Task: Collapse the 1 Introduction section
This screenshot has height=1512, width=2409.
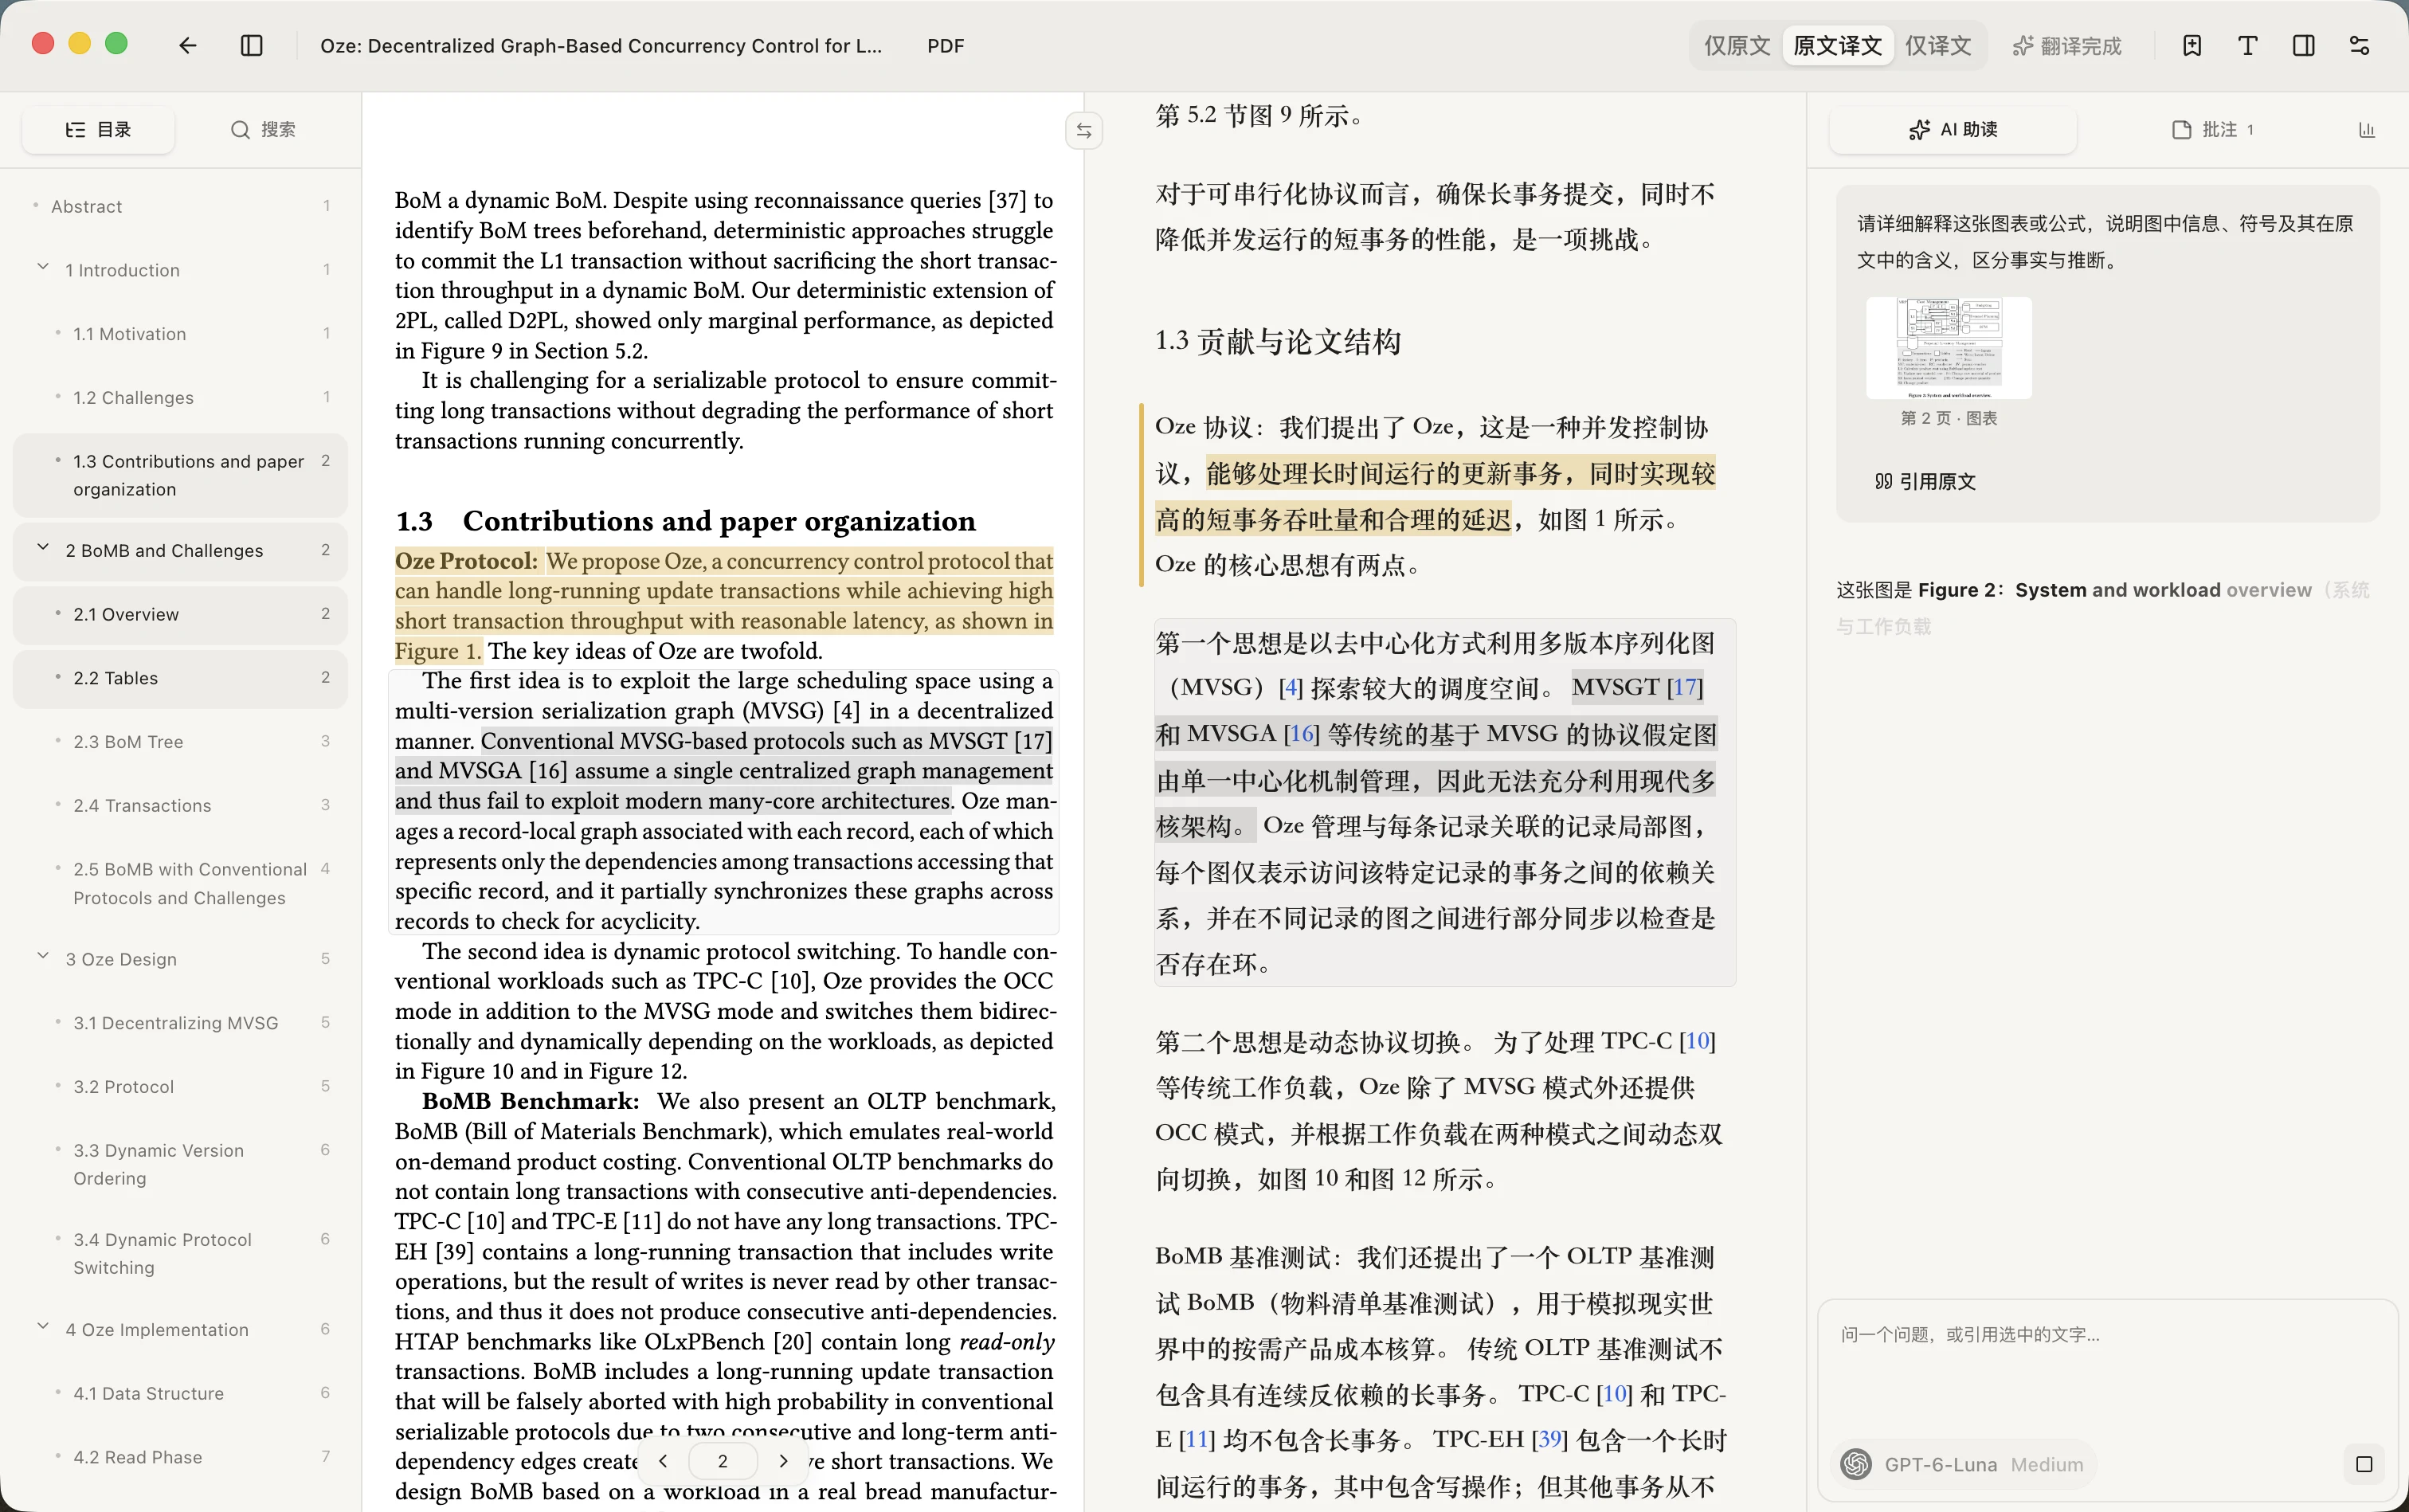Action: (43, 268)
